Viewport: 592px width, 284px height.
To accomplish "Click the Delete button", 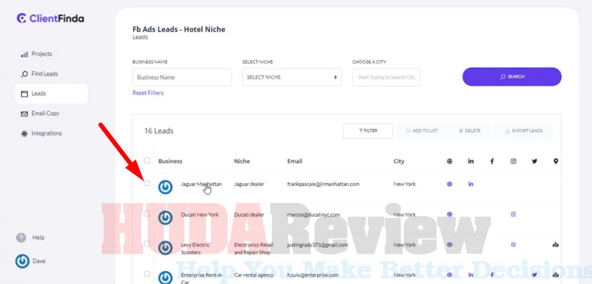I will point(470,131).
